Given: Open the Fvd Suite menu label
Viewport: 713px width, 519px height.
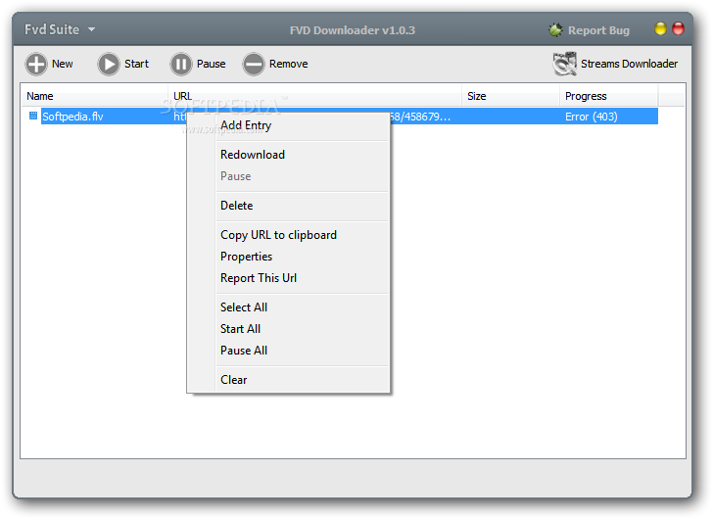Looking at the screenshot, I should pyautogui.click(x=52, y=29).
